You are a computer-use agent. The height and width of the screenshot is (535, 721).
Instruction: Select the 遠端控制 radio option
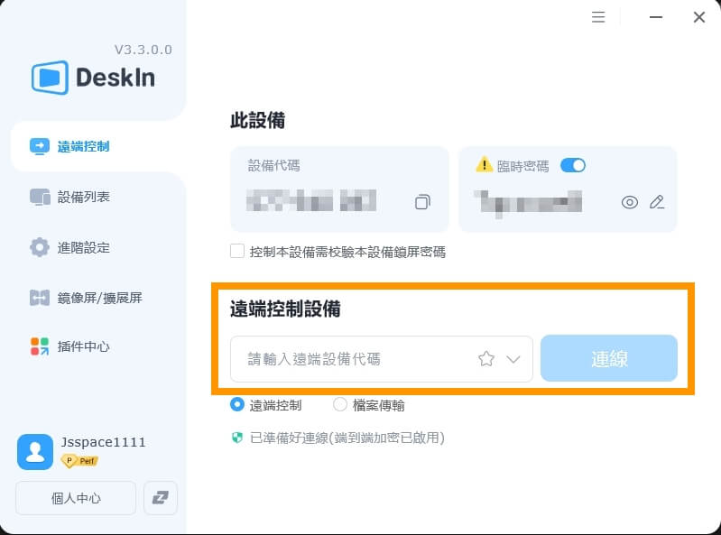(x=237, y=405)
